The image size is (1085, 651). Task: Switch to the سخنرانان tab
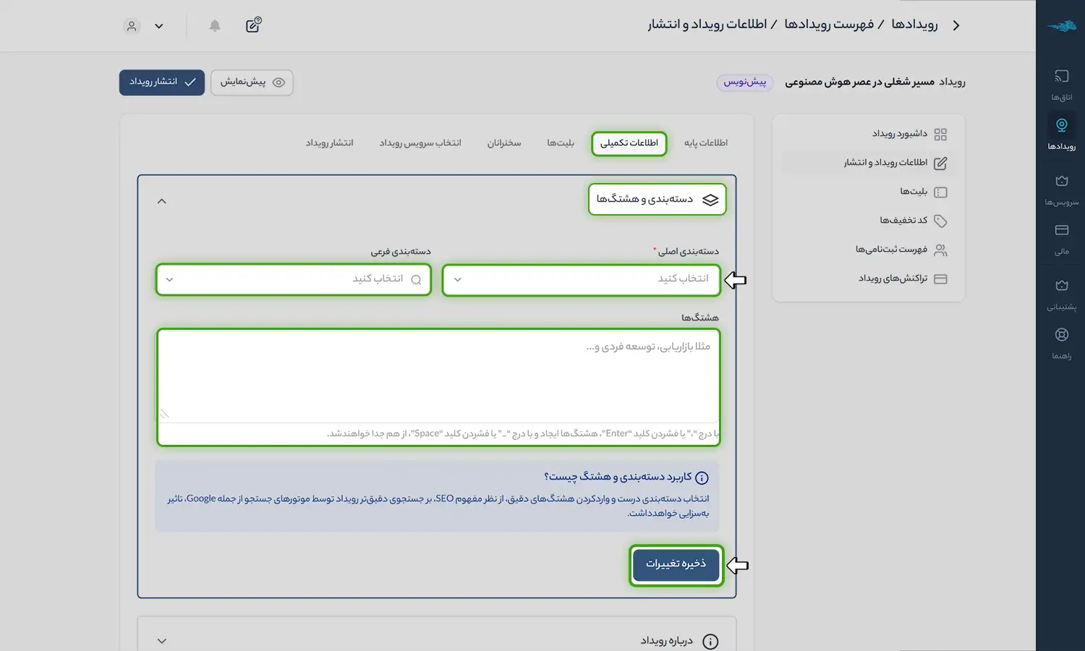(x=504, y=143)
